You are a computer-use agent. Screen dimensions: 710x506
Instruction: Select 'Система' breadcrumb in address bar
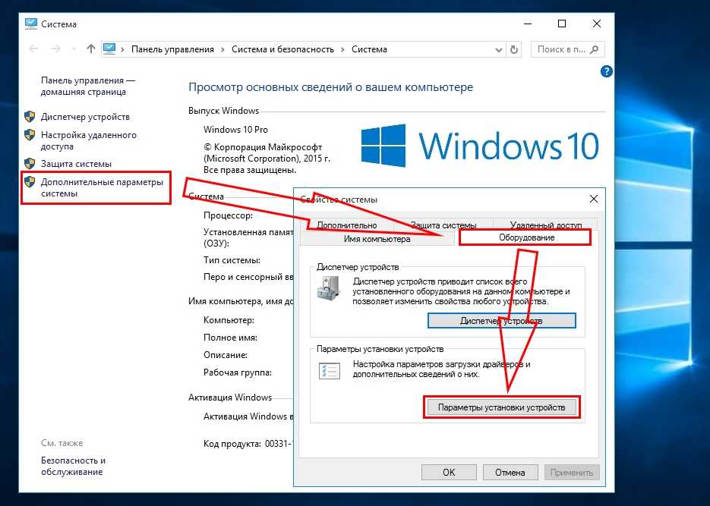pyautogui.click(x=369, y=49)
